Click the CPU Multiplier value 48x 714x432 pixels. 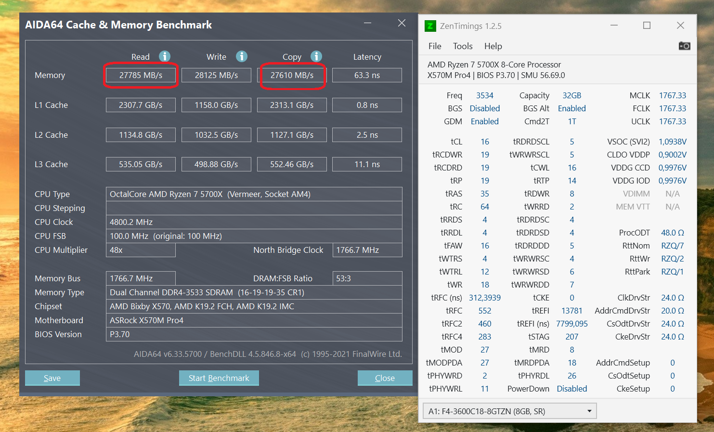point(141,250)
